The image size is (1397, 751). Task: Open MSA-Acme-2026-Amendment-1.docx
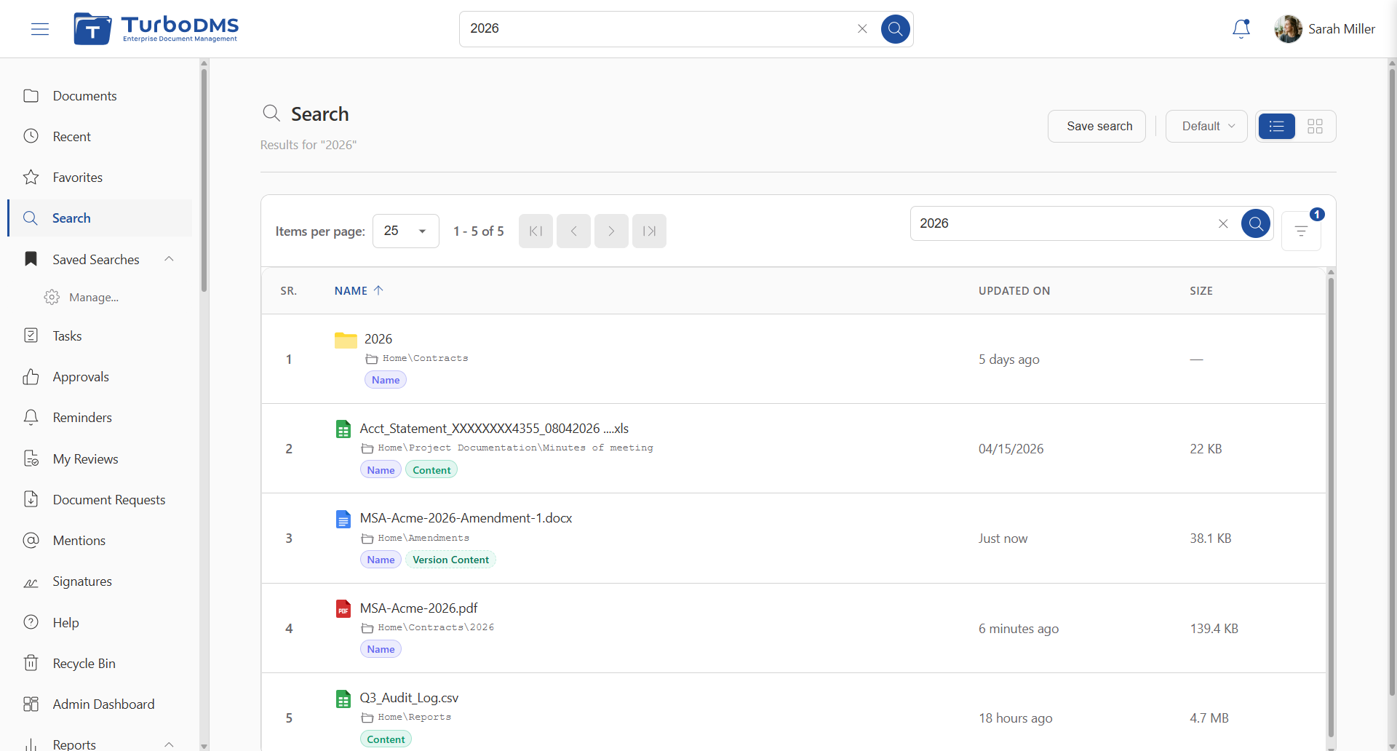click(x=466, y=518)
